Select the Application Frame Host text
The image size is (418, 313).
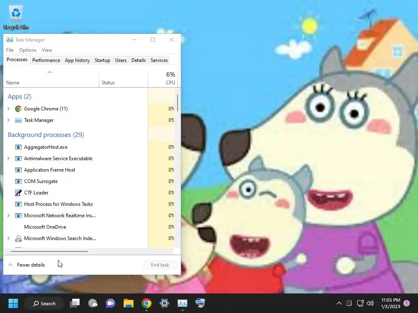pos(49,170)
